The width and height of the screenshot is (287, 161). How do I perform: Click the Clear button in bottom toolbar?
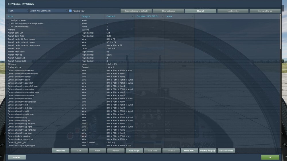(97, 151)
